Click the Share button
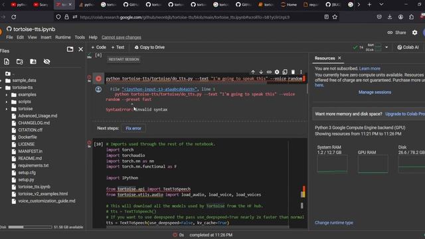The height and width of the screenshot is (239, 425). 397,33
